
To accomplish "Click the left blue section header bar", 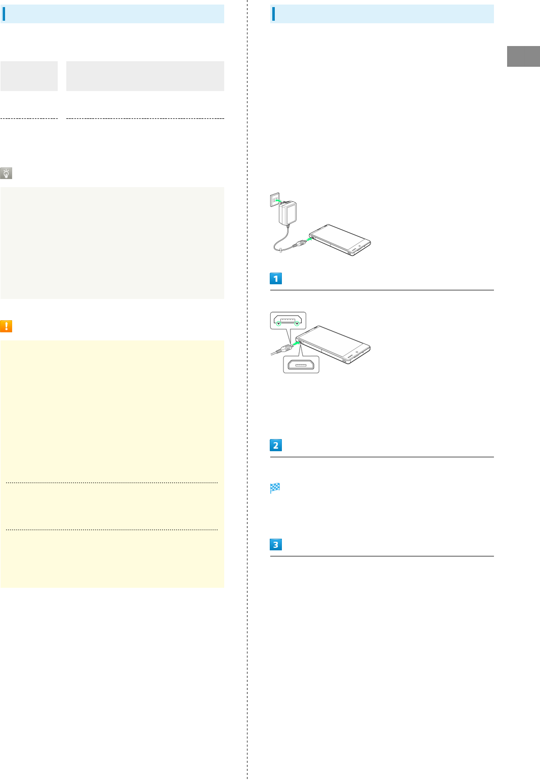I will pos(112,14).
